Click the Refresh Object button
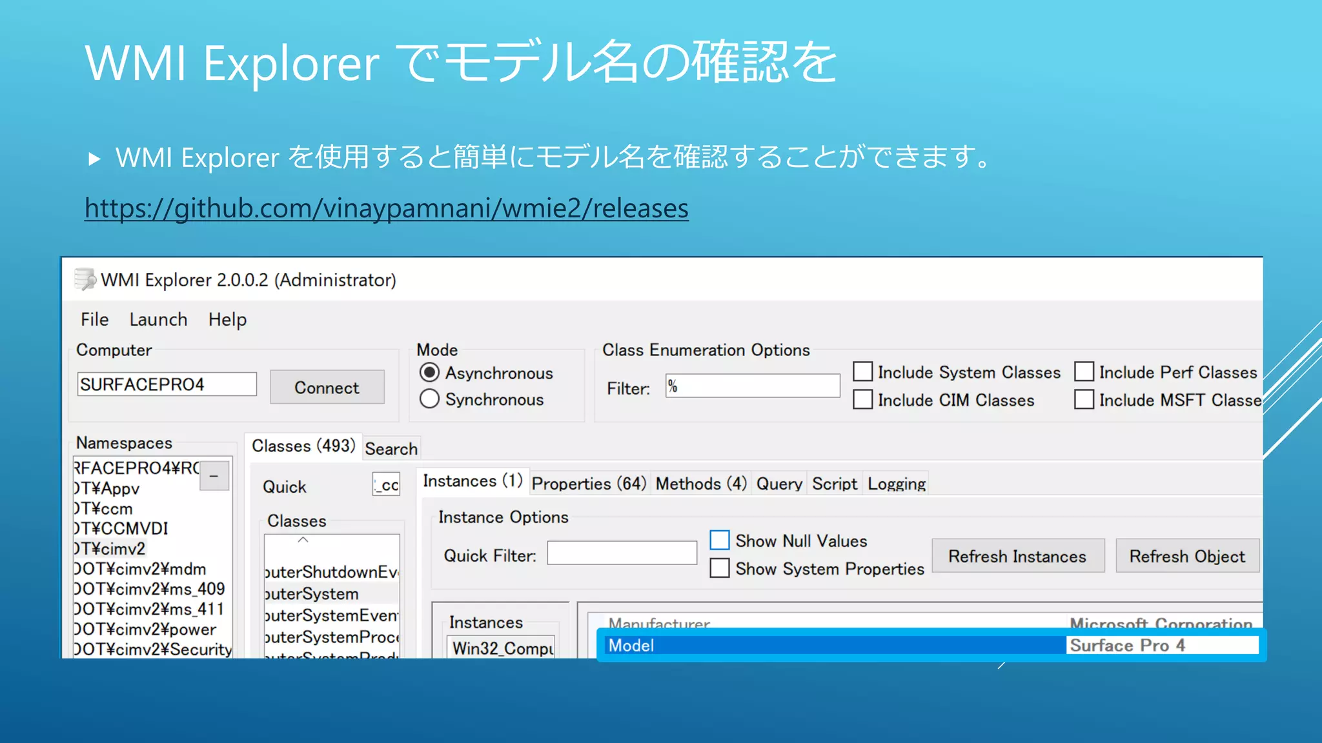Viewport: 1322px width, 743px height. click(1187, 556)
